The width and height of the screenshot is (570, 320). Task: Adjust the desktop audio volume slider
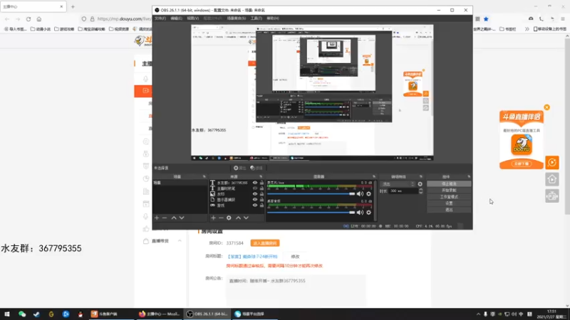click(311, 212)
